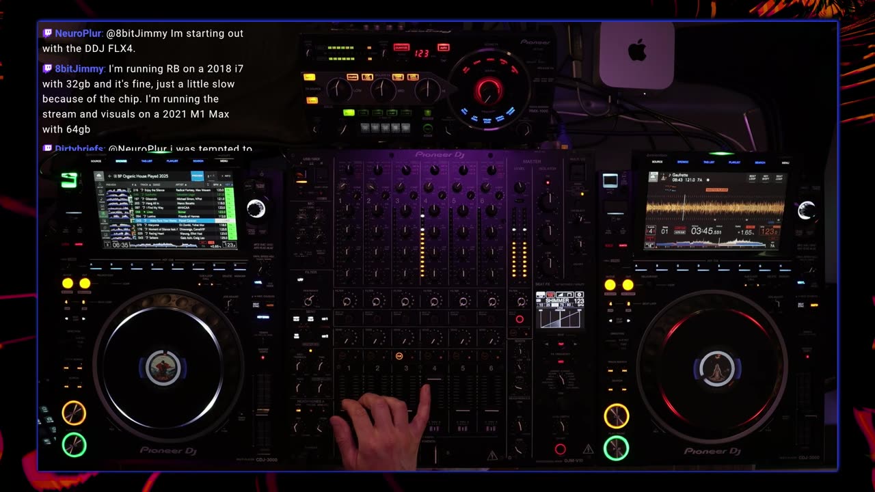Viewport: 875px width, 492px height.
Task: Click the channel 4 fader under the finger
Action: click(x=434, y=379)
